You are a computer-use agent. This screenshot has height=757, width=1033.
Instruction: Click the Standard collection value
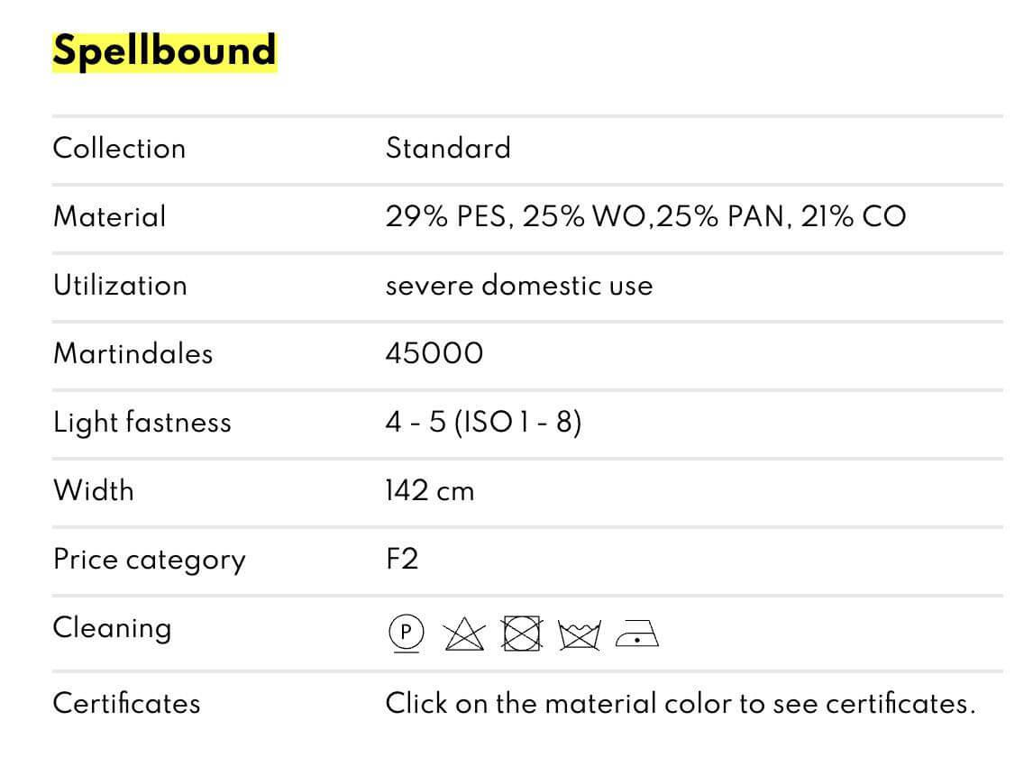coord(448,148)
